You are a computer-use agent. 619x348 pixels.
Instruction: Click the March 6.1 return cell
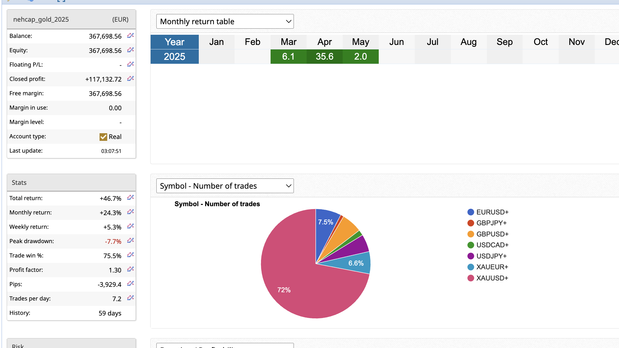[x=288, y=56]
